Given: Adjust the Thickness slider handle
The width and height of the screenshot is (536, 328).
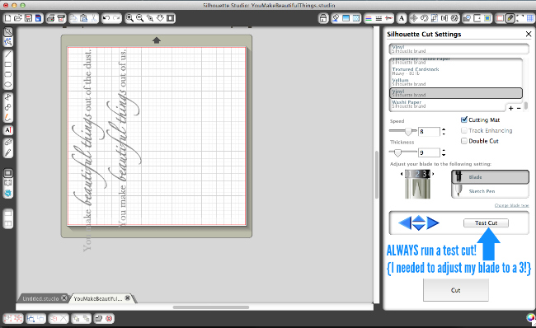Looking at the screenshot, I should 397,152.
